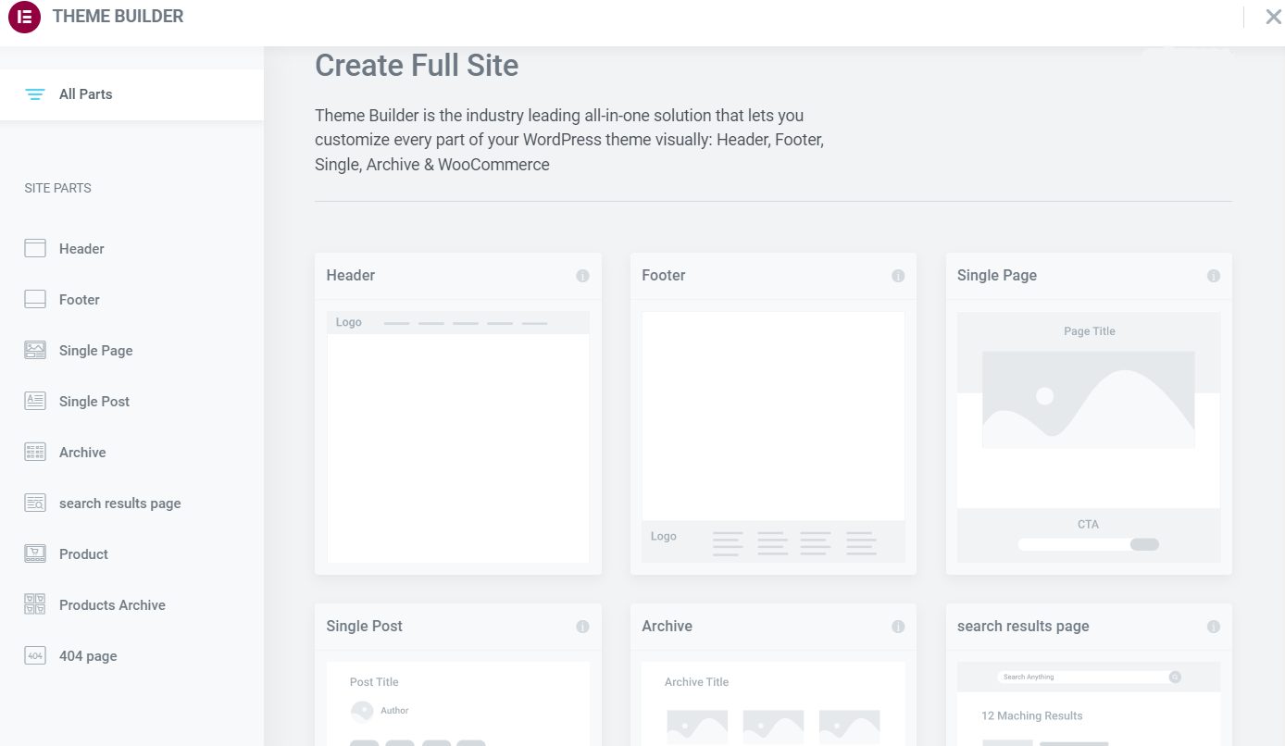Show info for the Footer card
This screenshot has width=1285, height=746.
click(898, 276)
